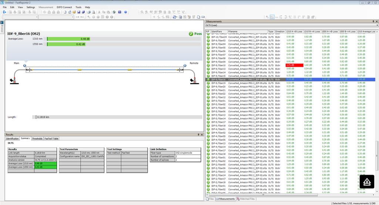This screenshot has height=205, width=379.
Task: Click the Open folder toolbar icon
Action: (74, 12)
